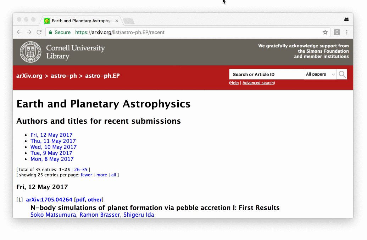The height and width of the screenshot is (240, 367).
Task: Click Cornell University Library title
Action: coord(76,52)
